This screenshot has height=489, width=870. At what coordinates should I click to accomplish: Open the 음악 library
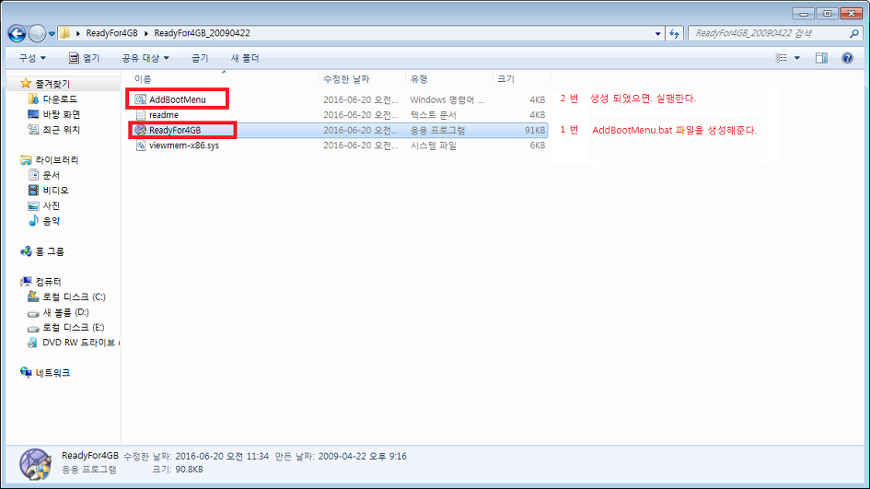coord(51,221)
